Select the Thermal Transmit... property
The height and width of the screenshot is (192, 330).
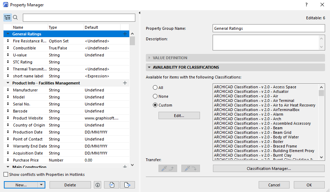(66, 69)
